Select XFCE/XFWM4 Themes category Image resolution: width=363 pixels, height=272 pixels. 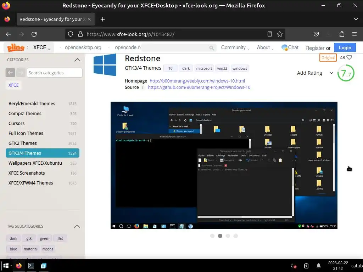pos(43,183)
